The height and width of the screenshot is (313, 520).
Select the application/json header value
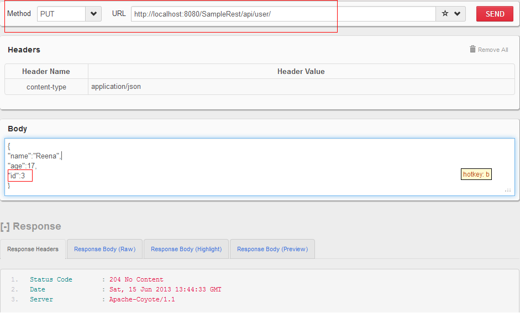pyautogui.click(x=116, y=87)
